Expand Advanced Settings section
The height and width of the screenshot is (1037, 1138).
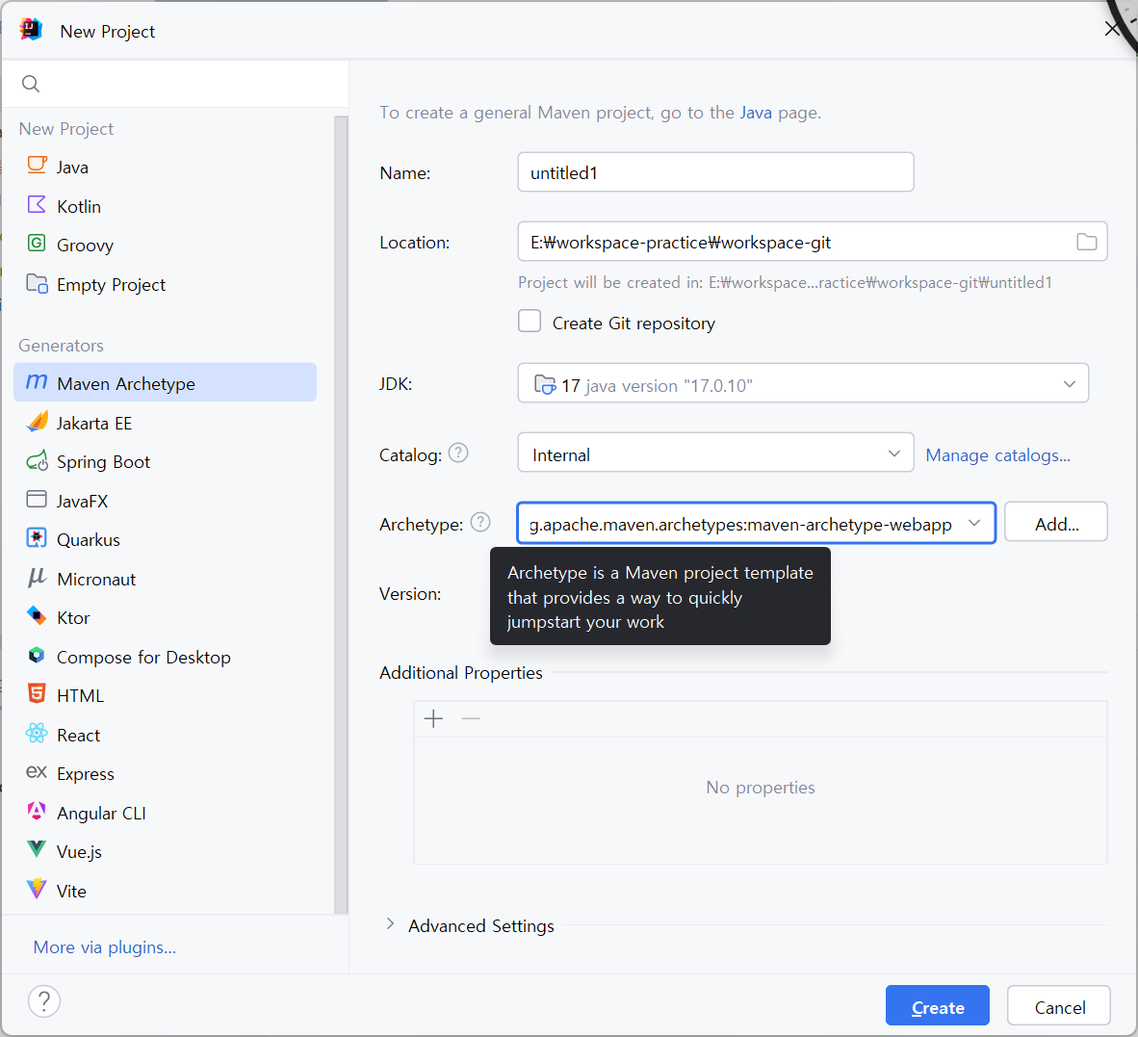click(x=391, y=923)
